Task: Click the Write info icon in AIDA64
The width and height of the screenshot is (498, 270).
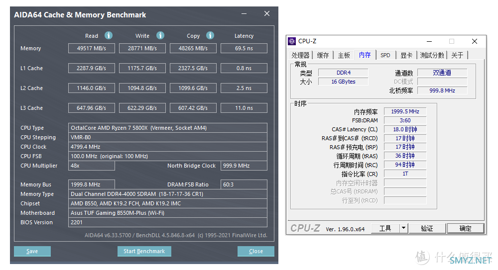Action: point(160,35)
